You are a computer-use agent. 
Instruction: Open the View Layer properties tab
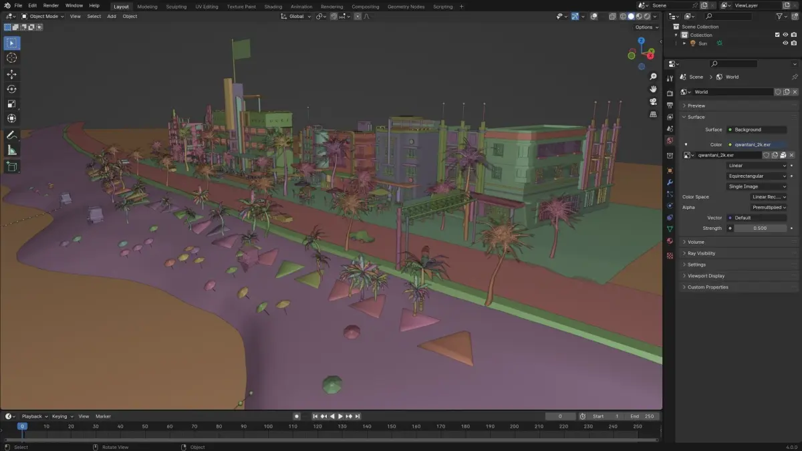point(670,117)
